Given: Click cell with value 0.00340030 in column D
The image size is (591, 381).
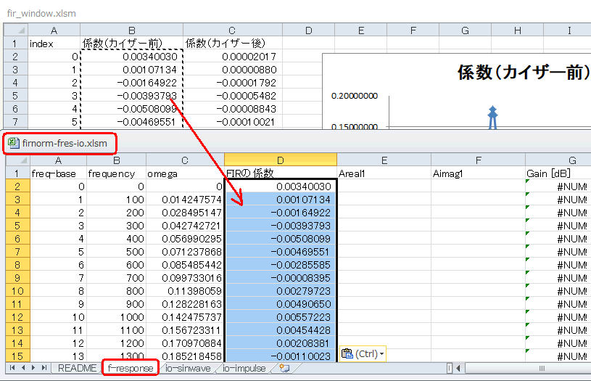Looking at the screenshot, I should (281, 187).
